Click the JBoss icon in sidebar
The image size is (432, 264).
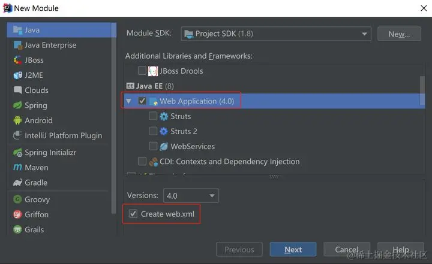coord(17,60)
